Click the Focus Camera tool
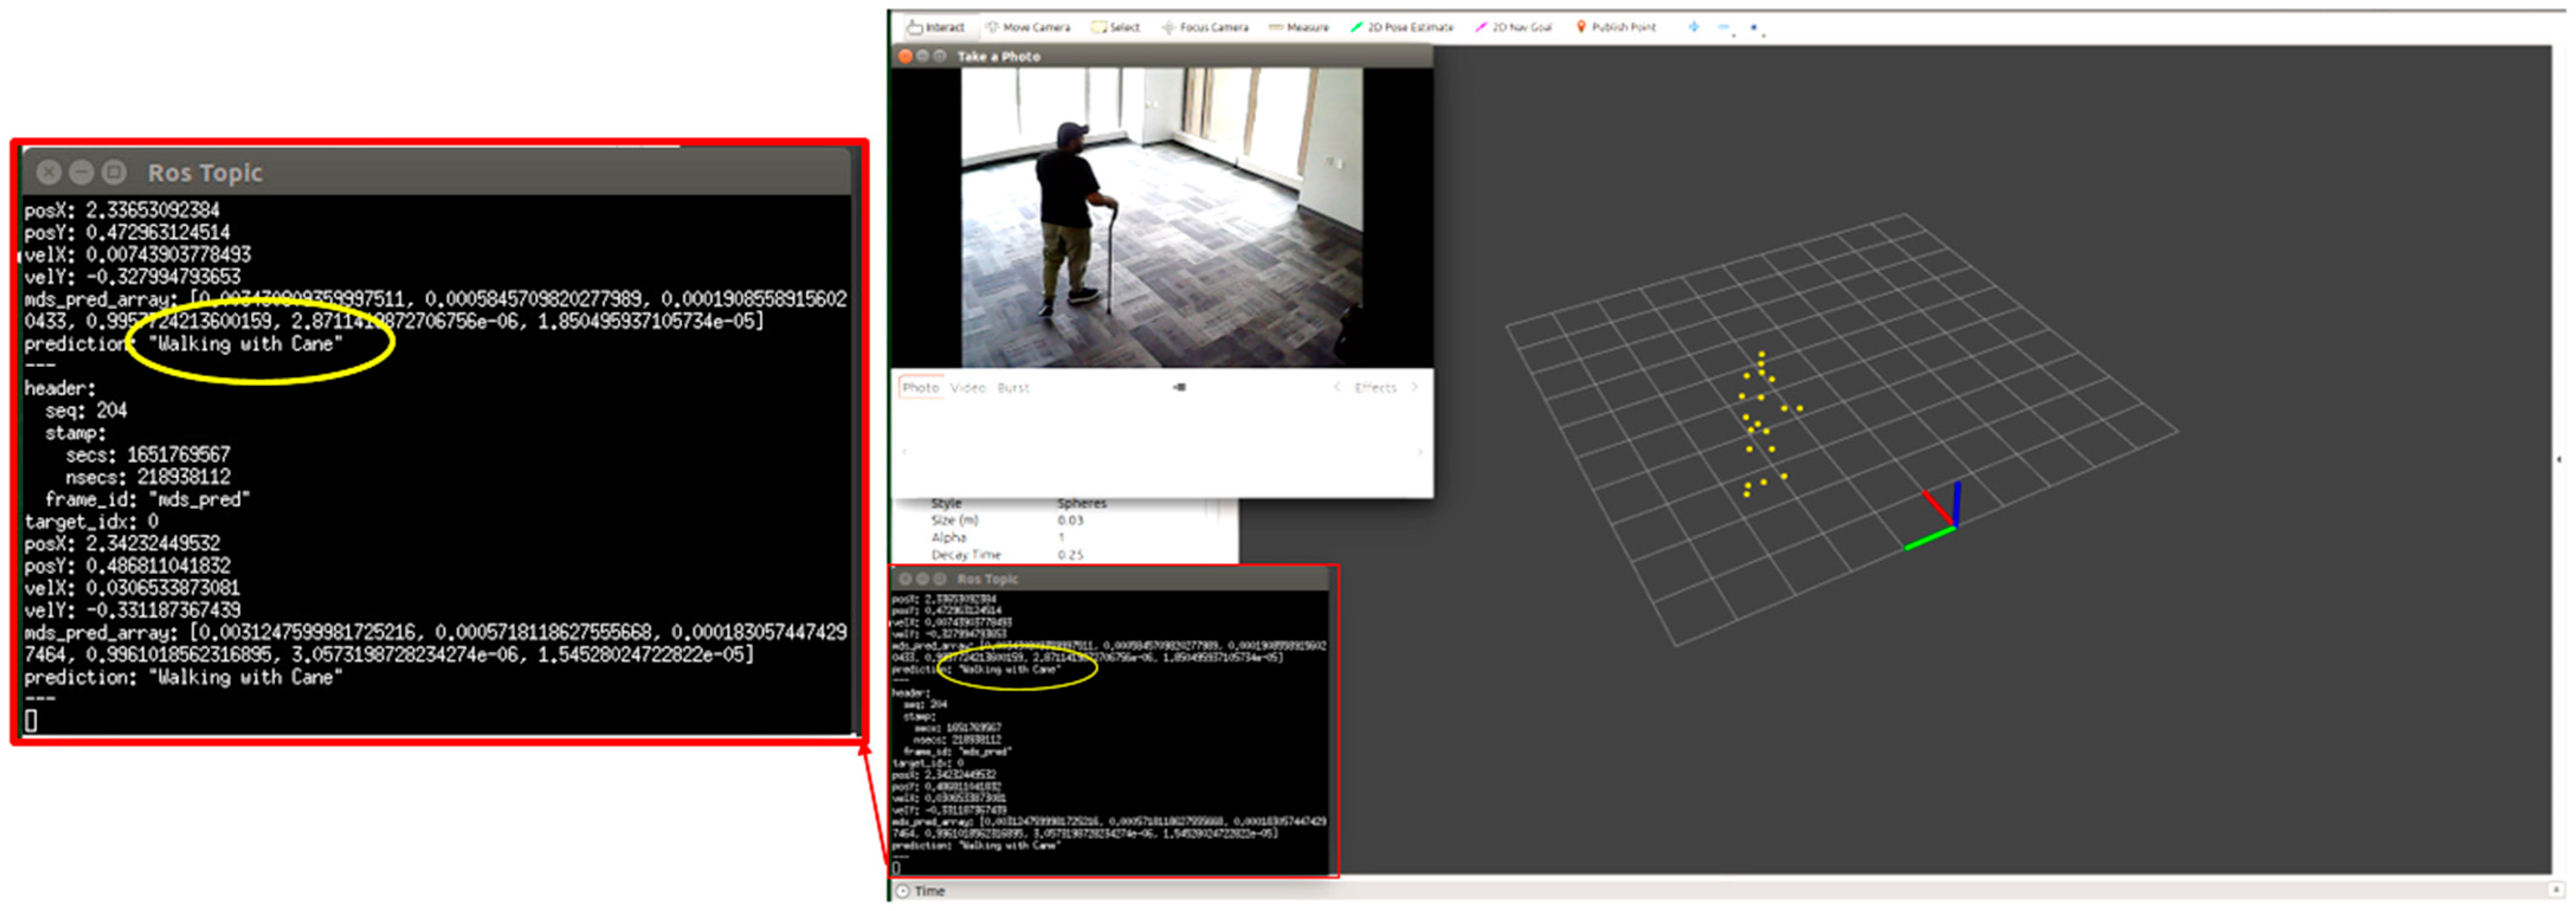 pos(1205,27)
